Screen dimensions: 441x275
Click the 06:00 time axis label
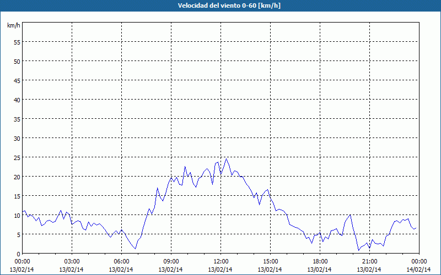point(121,261)
